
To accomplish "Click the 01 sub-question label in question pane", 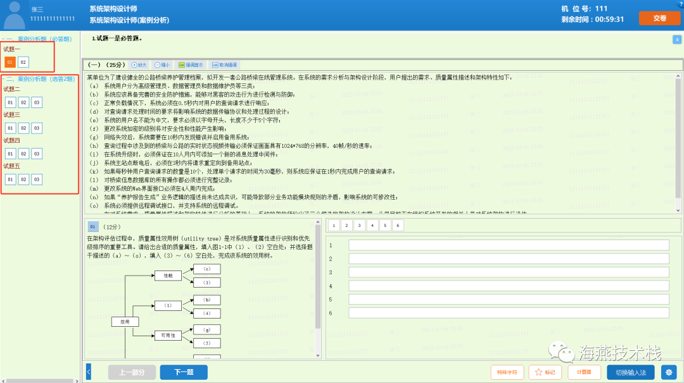I will [92, 227].
